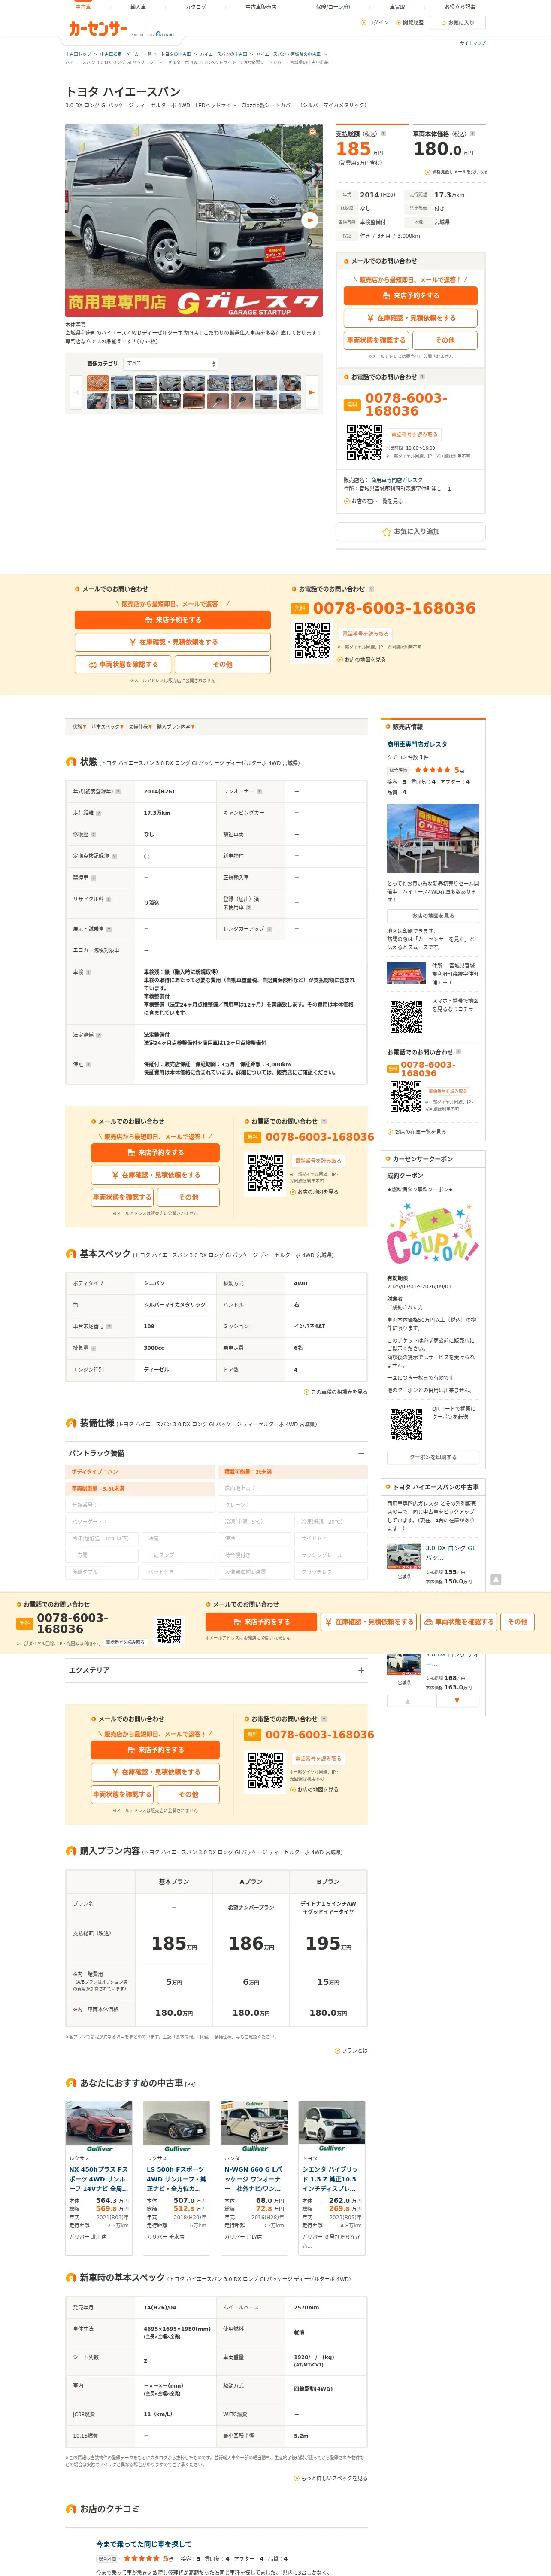
Task: Click the orange down arrow under sidebar car list
Action: tap(457, 1700)
